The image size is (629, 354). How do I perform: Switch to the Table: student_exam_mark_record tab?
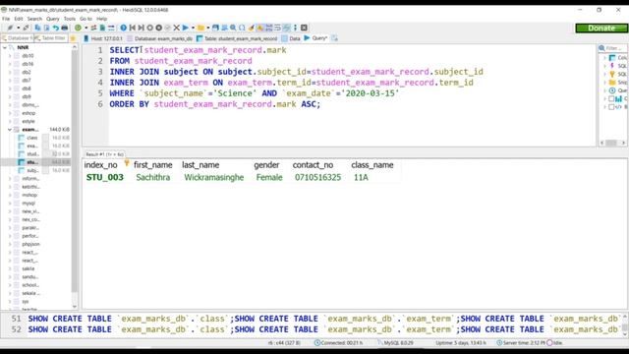pyautogui.click(x=237, y=38)
